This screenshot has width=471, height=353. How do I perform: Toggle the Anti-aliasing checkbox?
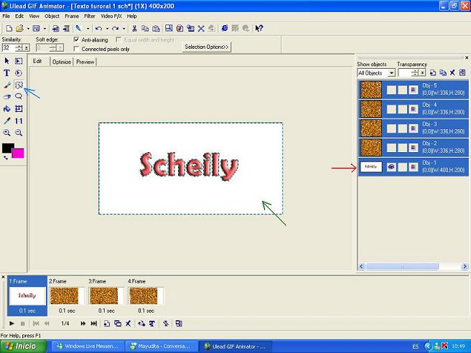coord(76,39)
